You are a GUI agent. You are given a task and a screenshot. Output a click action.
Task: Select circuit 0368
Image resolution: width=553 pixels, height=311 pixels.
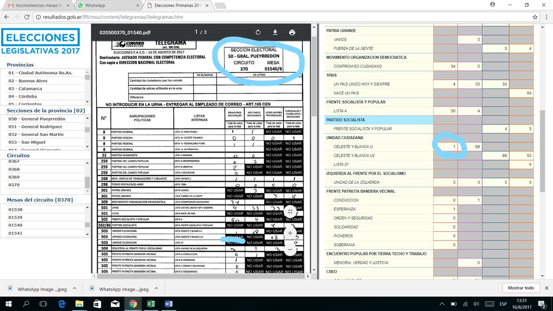(x=42, y=169)
